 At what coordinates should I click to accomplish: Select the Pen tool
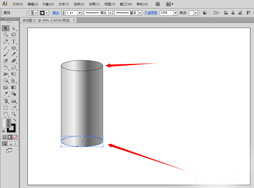coord(6,42)
